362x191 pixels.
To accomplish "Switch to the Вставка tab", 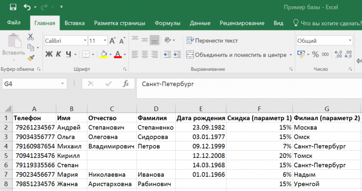I will point(74,23).
